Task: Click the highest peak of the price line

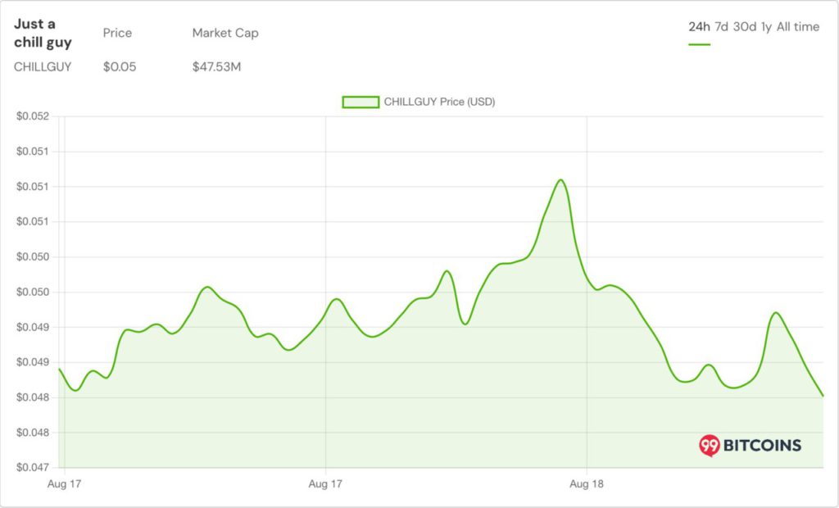Action: [560, 179]
